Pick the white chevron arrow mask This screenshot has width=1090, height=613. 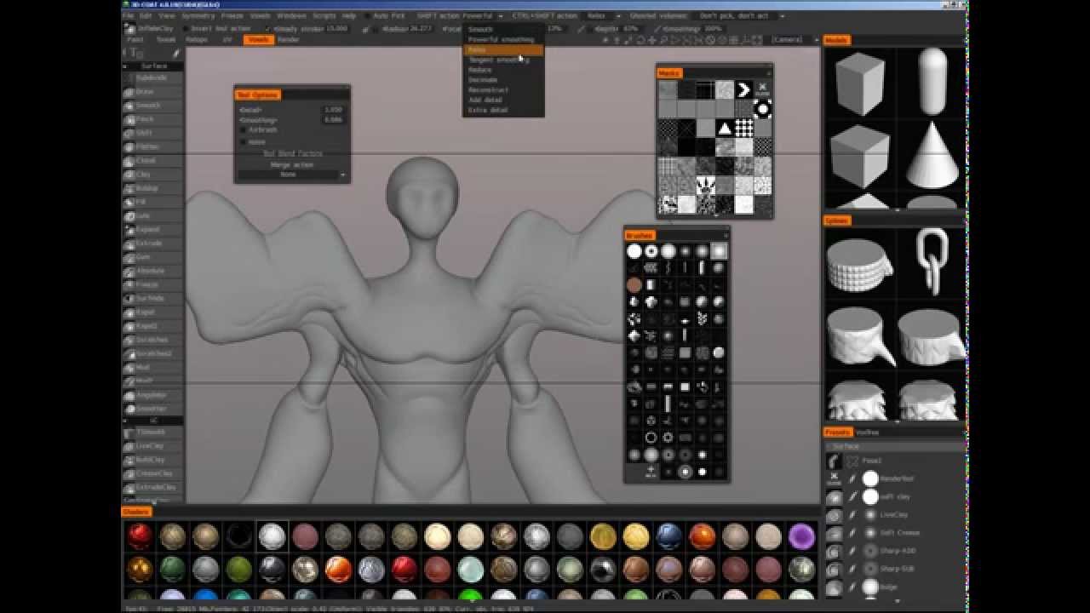743,89
